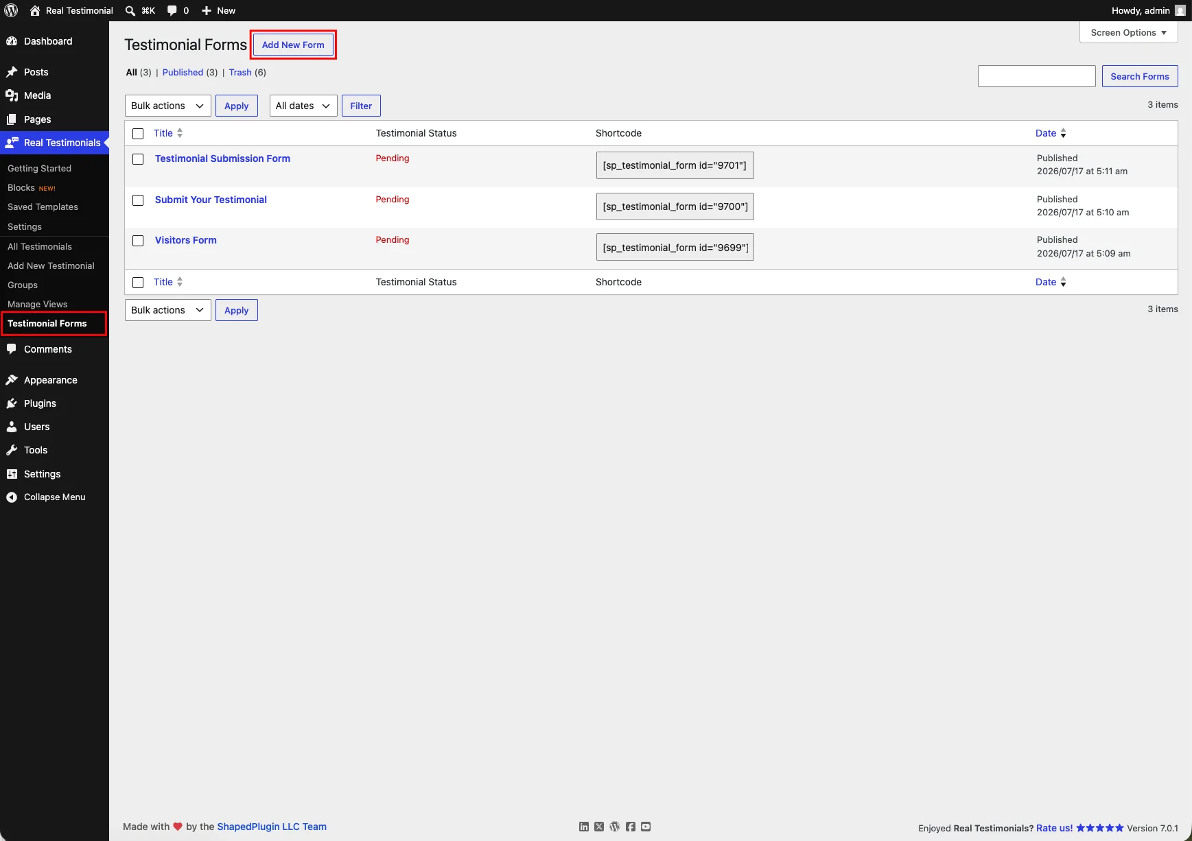The width and height of the screenshot is (1192, 841).
Task: Open the All dates dropdown
Action: (x=303, y=106)
